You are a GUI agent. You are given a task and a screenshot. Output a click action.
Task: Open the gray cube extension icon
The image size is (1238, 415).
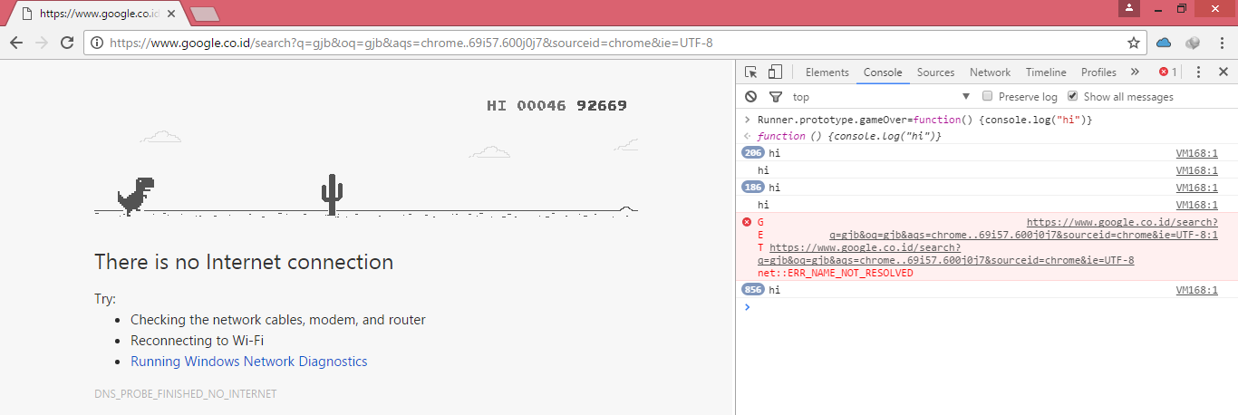click(1193, 43)
